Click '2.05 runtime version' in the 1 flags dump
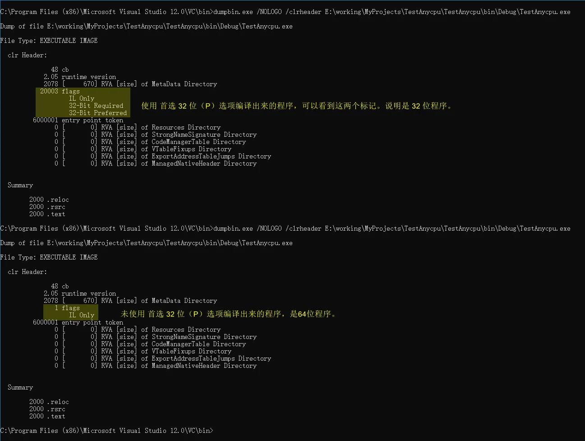 tap(80, 293)
